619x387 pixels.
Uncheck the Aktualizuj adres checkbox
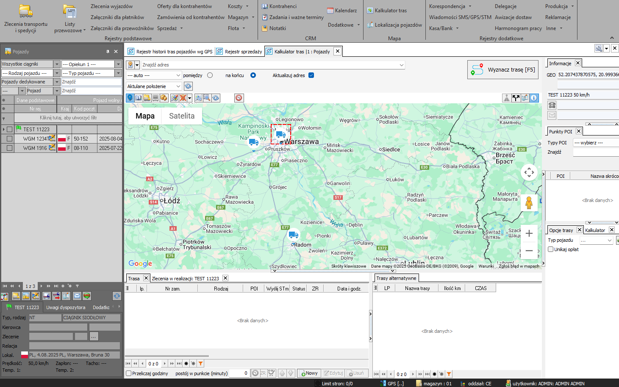pyautogui.click(x=311, y=75)
